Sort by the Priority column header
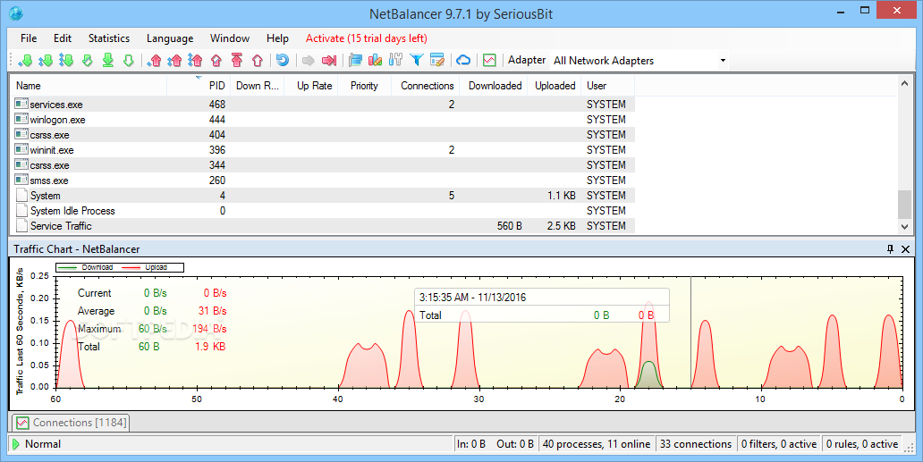The height and width of the screenshot is (462, 923). tap(364, 86)
